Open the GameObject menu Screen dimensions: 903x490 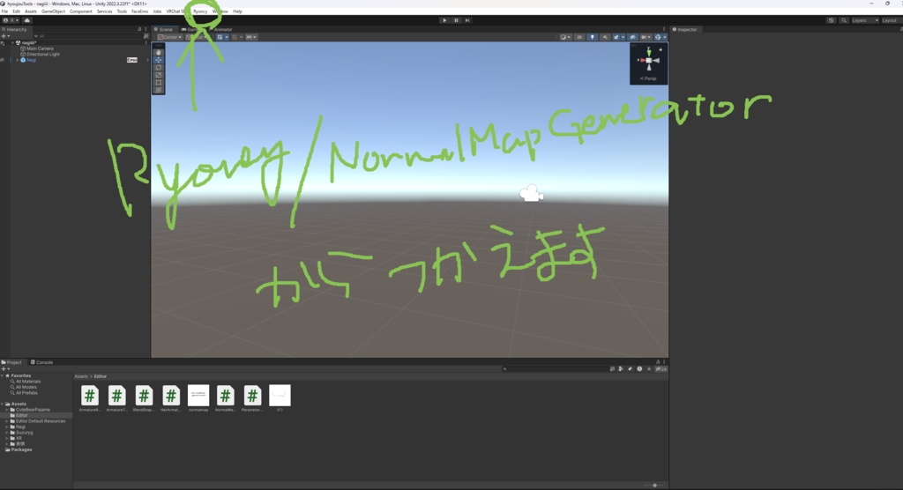pyautogui.click(x=53, y=11)
